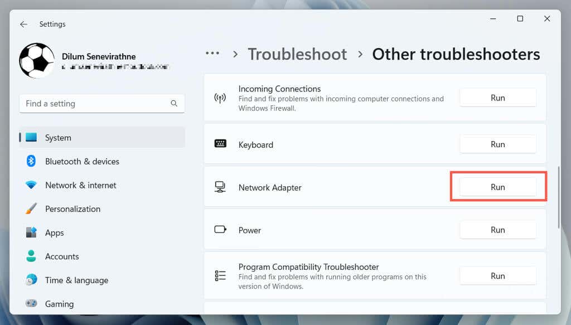Select the Incoming Connections title
The width and height of the screenshot is (571, 325).
tap(279, 89)
